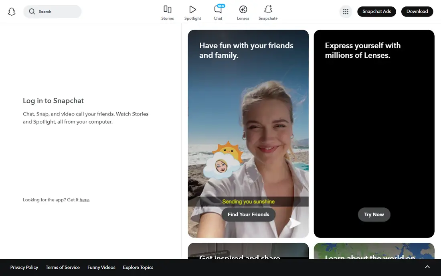Open the Funny Videos link
441x276 pixels.
tap(101, 267)
